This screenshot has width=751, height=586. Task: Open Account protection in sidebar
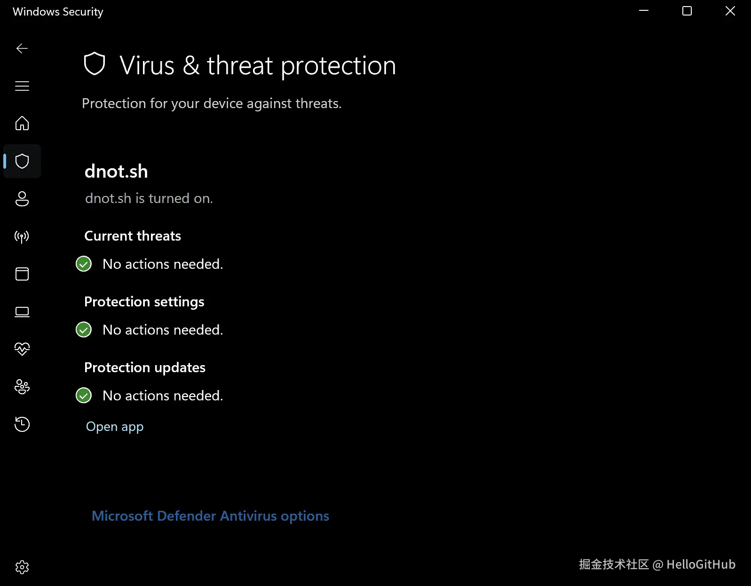pyautogui.click(x=22, y=199)
